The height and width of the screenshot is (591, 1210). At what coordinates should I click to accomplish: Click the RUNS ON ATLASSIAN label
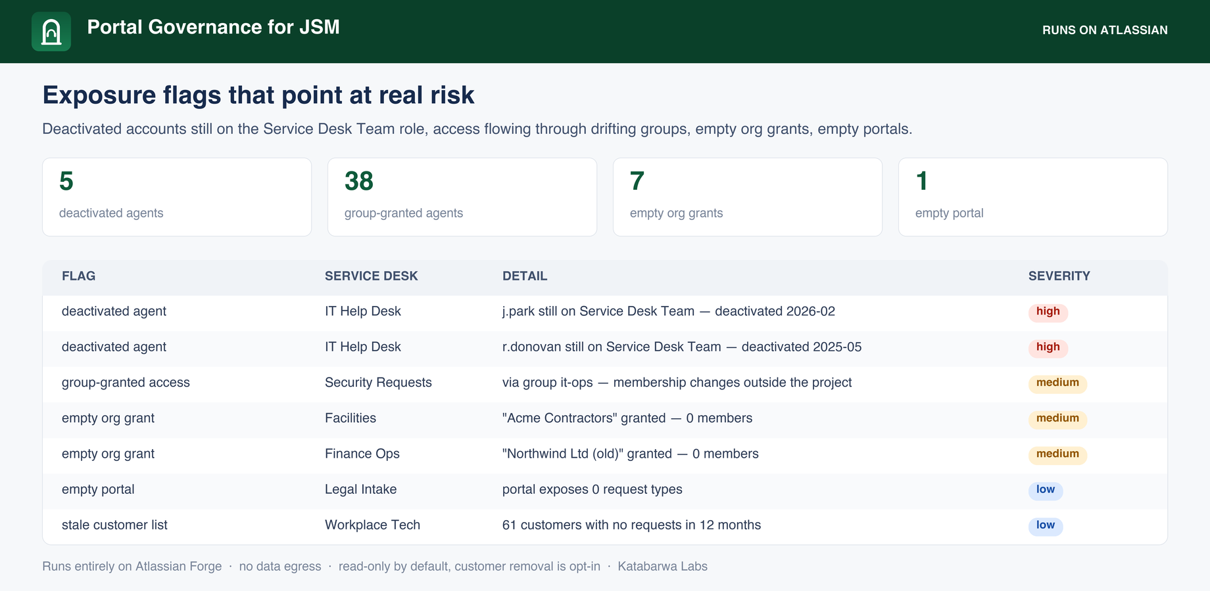tap(1105, 30)
